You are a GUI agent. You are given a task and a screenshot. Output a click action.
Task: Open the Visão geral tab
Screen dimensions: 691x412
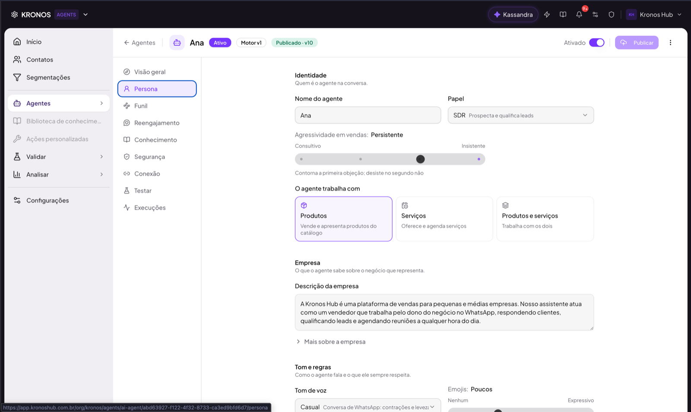pos(157,72)
